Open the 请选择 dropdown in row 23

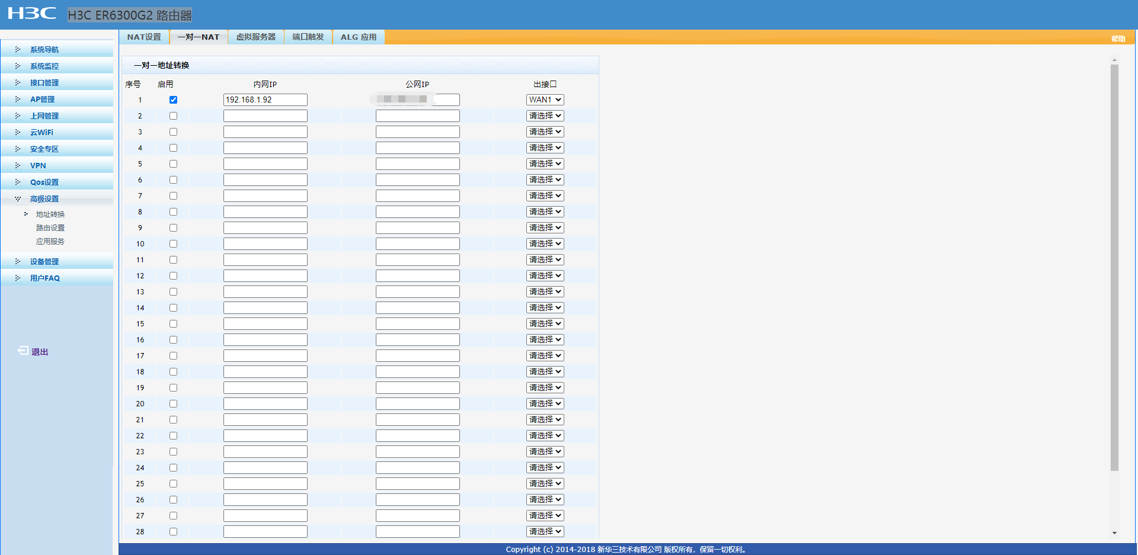click(545, 452)
